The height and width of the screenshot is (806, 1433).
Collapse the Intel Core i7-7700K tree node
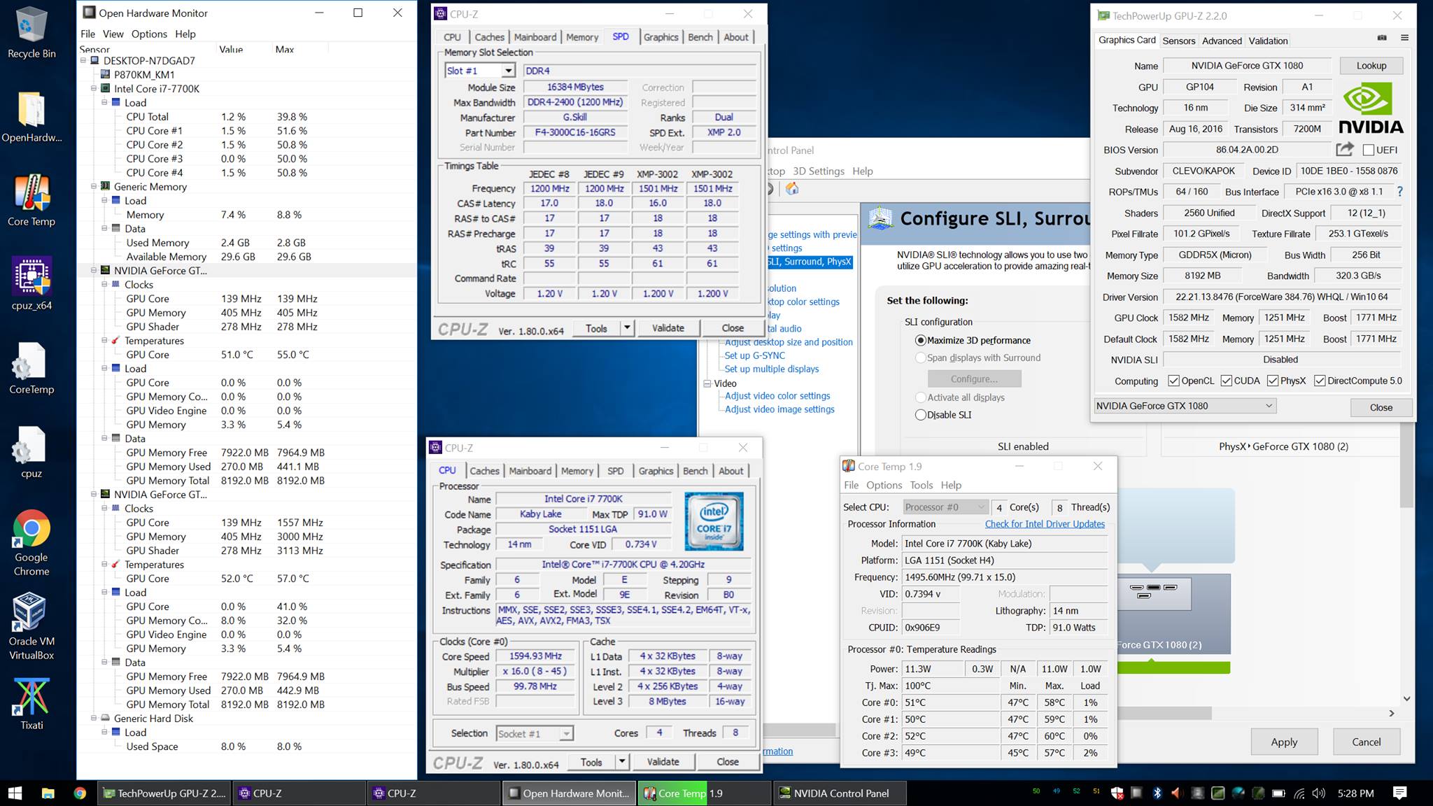pos(94,89)
